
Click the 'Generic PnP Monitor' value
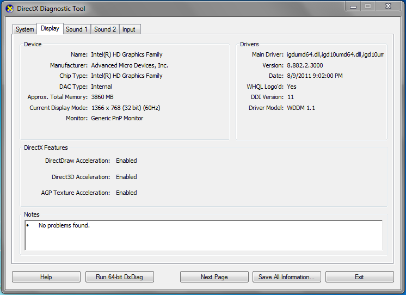click(117, 118)
